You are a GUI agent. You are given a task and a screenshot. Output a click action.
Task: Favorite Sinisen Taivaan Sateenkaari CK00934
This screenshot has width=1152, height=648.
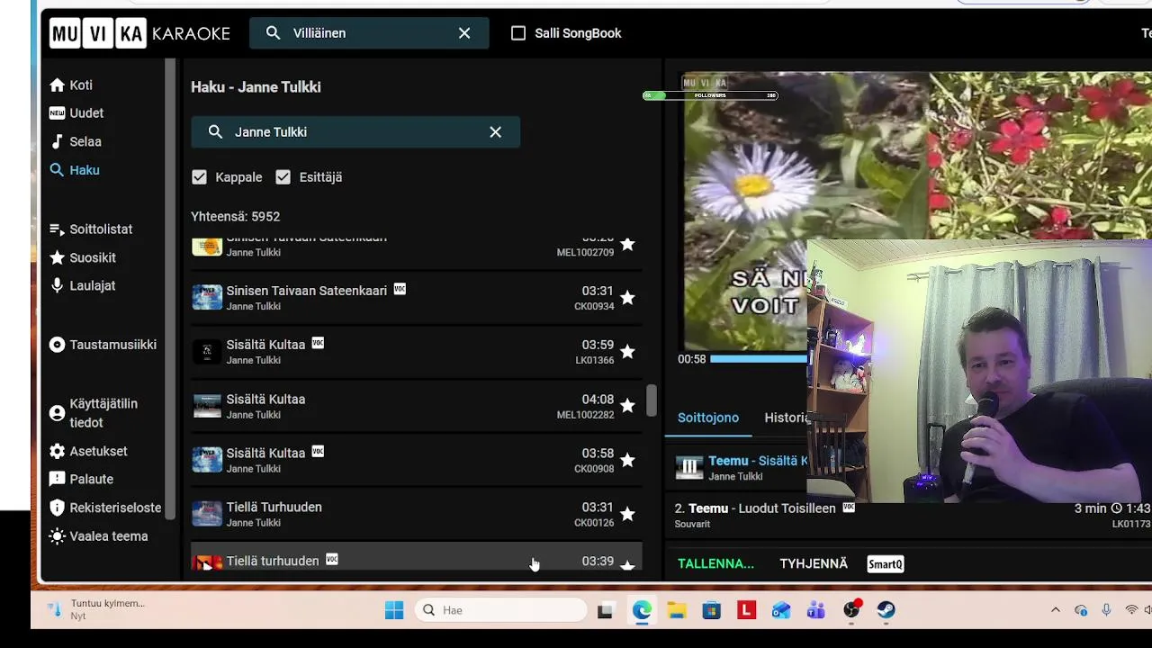coord(627,298)
